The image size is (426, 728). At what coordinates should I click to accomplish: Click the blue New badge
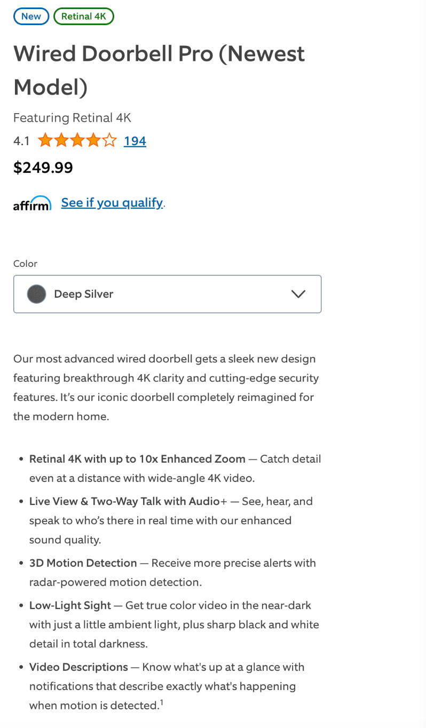click(x=31, y=16)
